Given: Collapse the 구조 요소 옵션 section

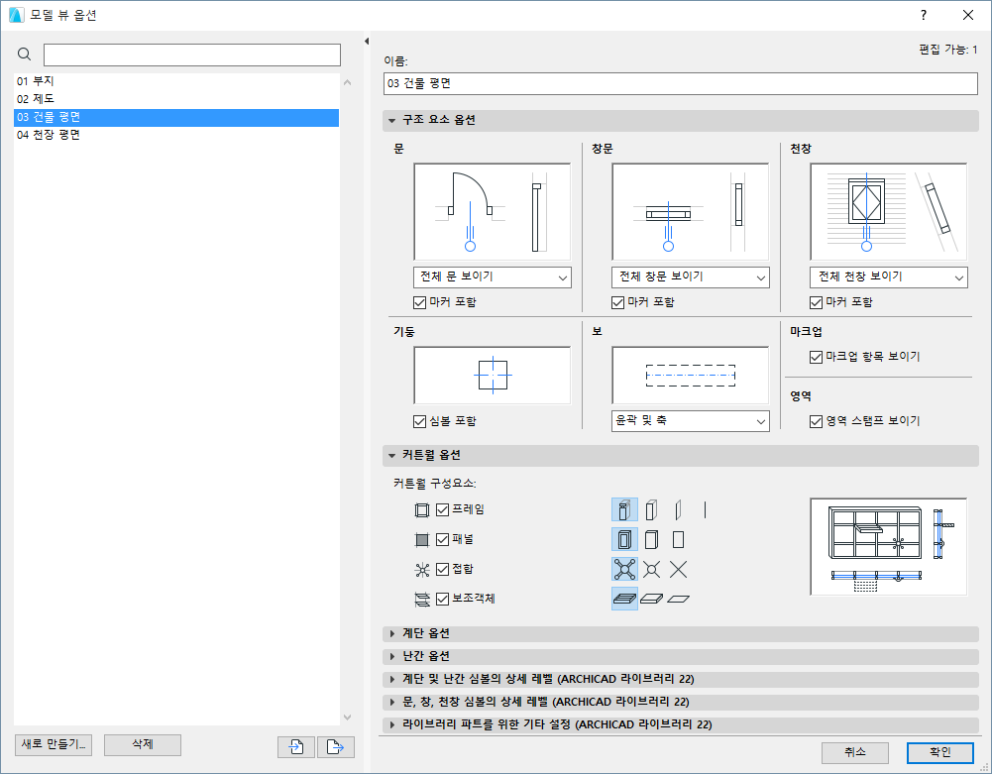Looking at the screenshot, I should tap(392, 121).
